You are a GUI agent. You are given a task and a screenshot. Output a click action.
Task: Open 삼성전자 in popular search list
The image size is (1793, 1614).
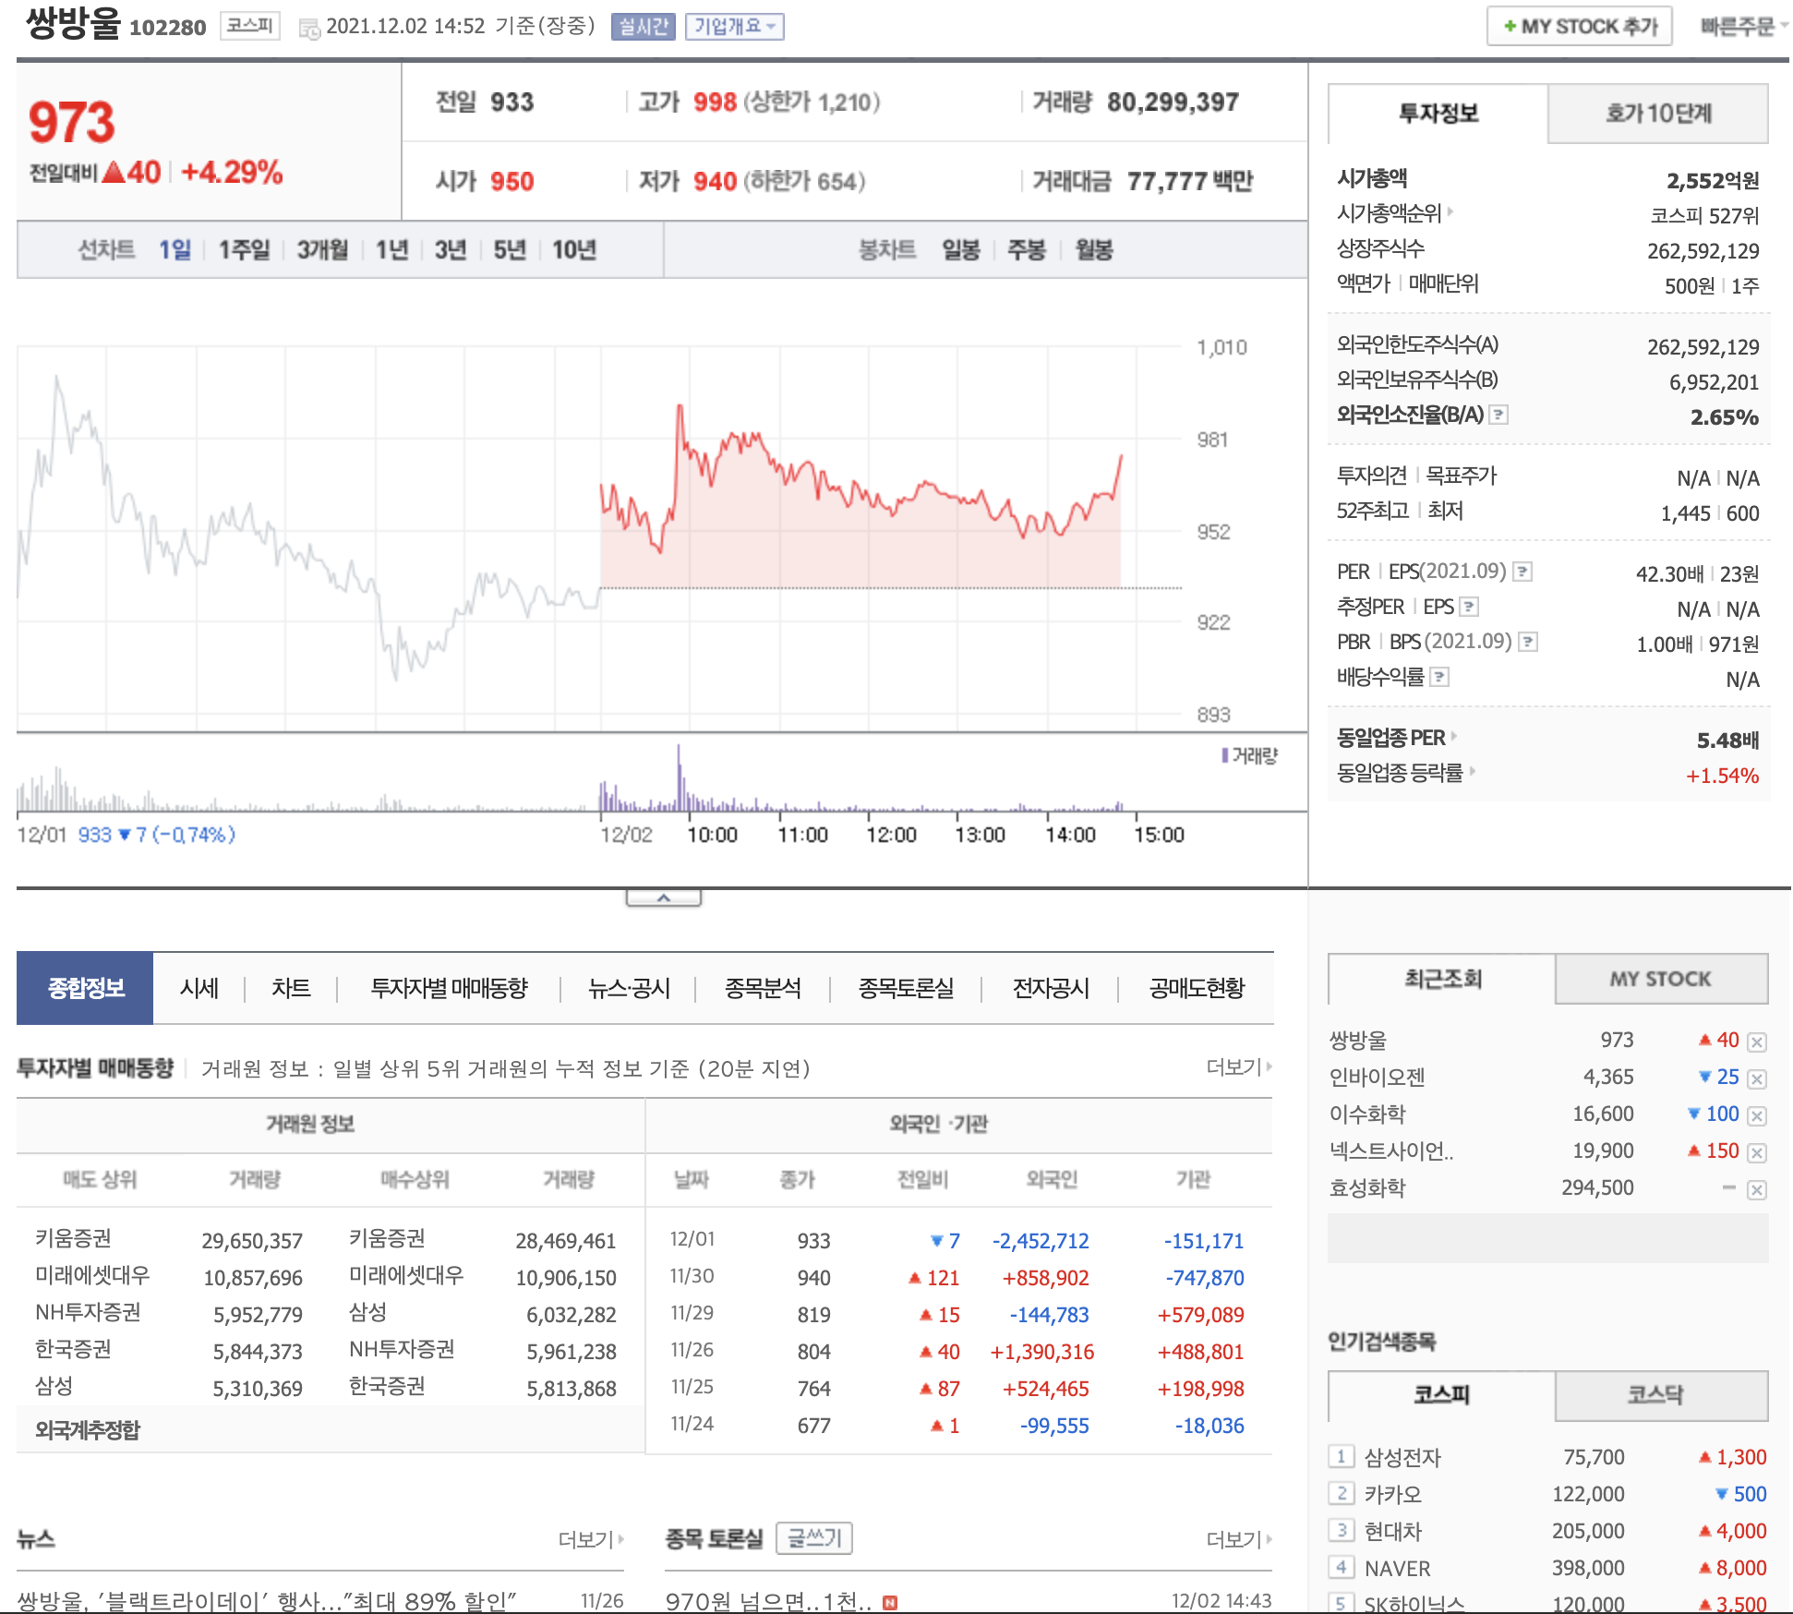[1402, 1457]
